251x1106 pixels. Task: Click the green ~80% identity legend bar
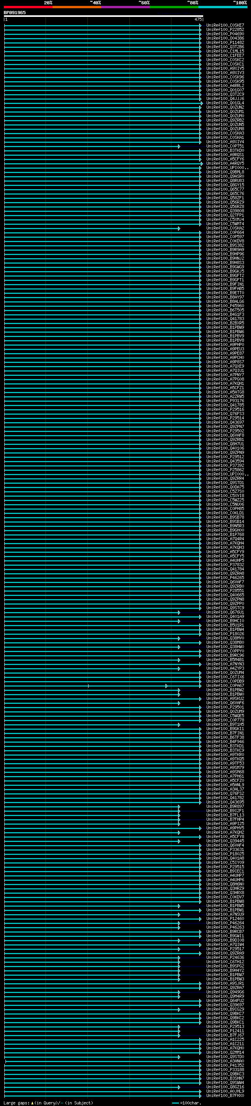click(174, 7)
